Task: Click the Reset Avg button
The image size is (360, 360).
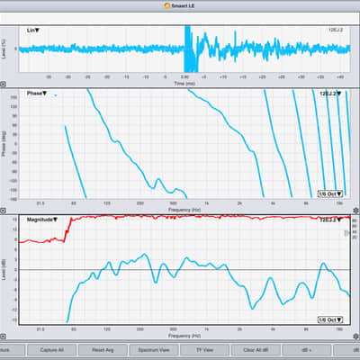Action: (103, 350)
